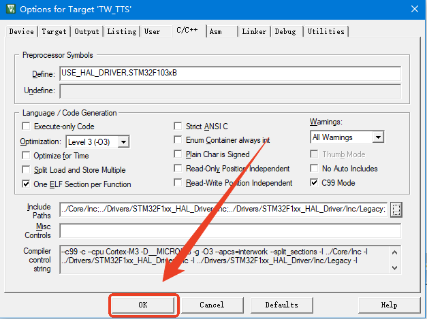Image resolution: width=427 pixels, height=319 pixels.
Task: Go to the Debug tab
Action: (285, 31)
